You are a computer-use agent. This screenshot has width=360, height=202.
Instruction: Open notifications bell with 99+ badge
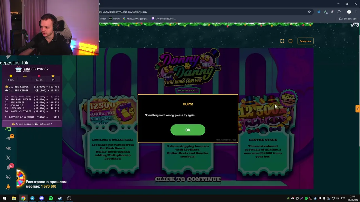click(x=9, y=167)
